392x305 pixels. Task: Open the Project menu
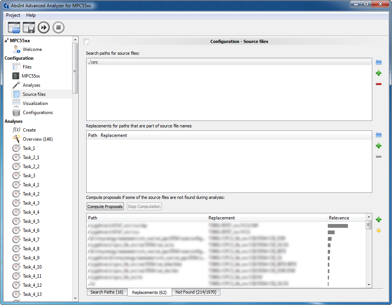click(13, 15)
